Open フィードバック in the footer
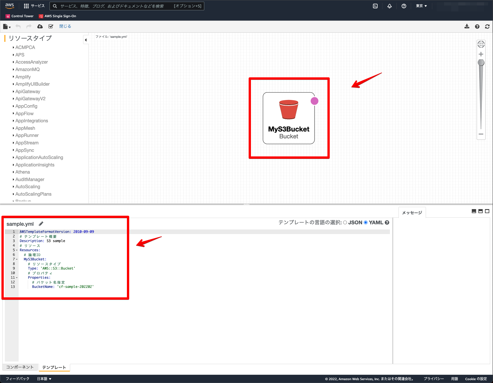 pos(17,379)
